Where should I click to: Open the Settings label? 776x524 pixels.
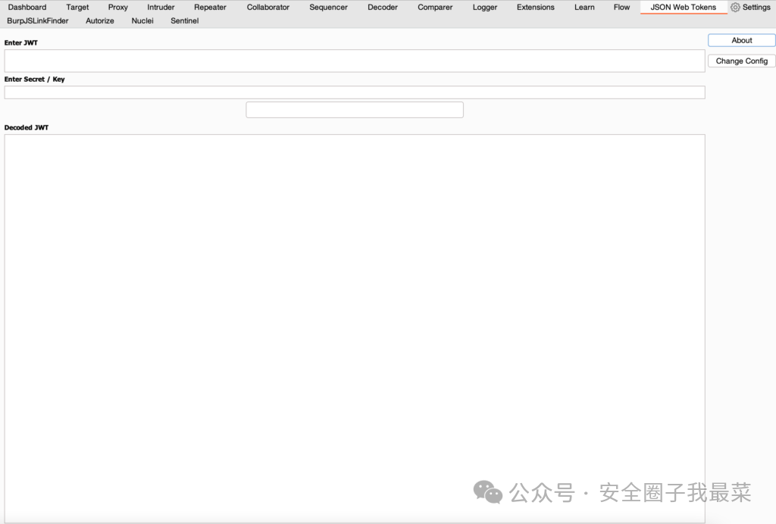[756, 7]
